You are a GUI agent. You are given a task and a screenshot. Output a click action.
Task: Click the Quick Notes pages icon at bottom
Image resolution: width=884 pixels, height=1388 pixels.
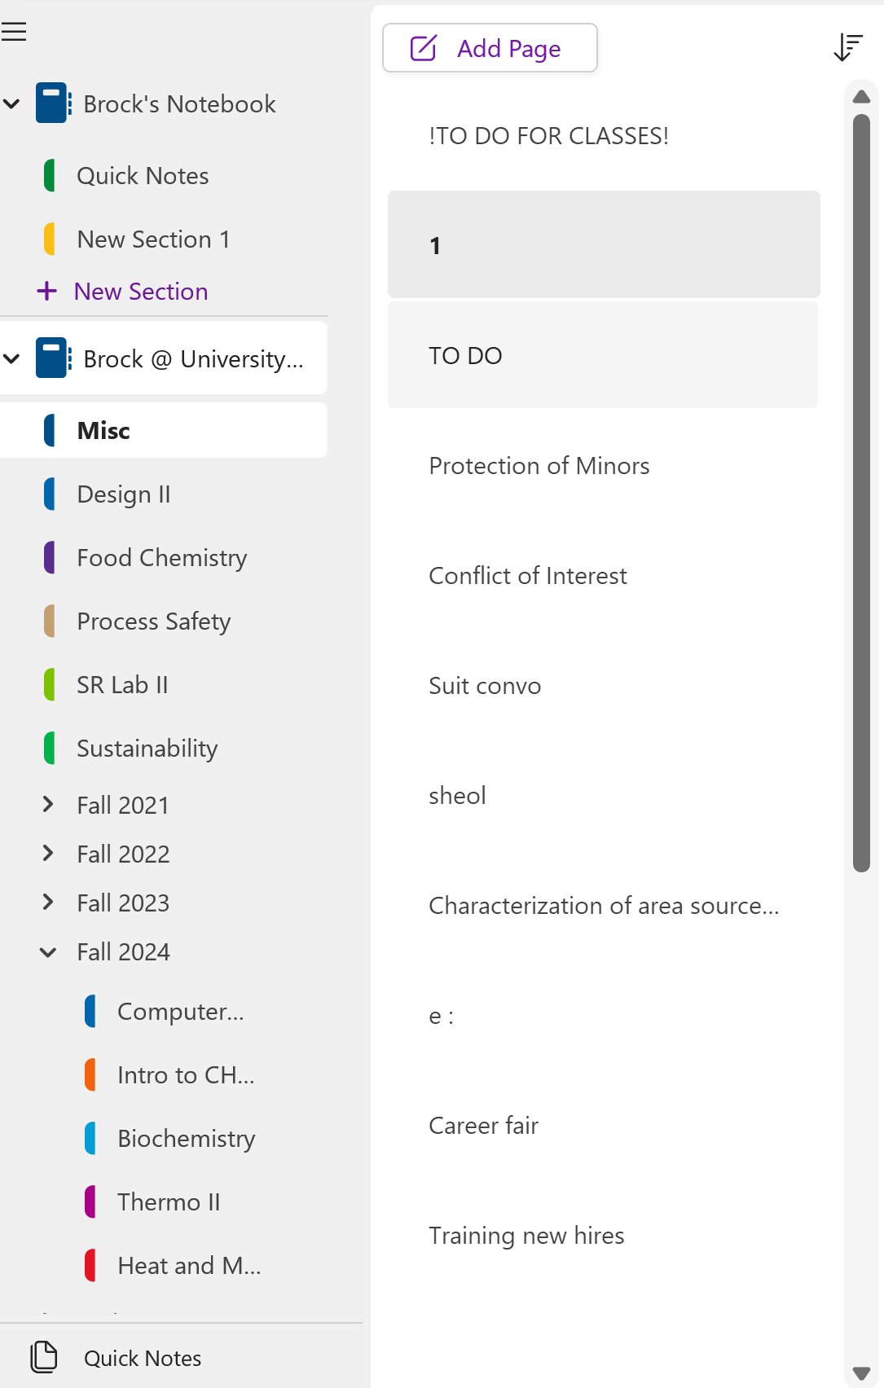click(x=44, y=1357)
